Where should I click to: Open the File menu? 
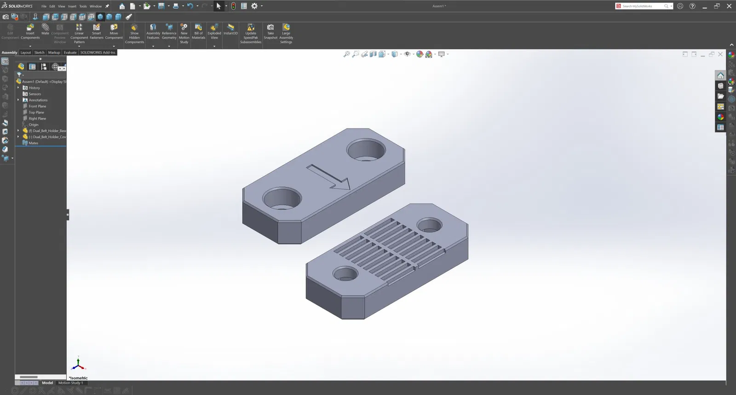(x=44, y=6)
